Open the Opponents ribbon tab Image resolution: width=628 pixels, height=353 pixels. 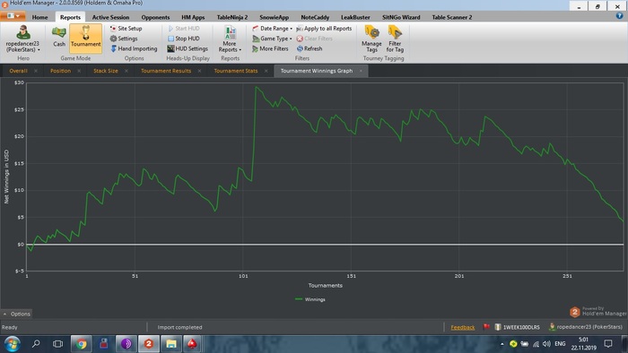(155, 17)
